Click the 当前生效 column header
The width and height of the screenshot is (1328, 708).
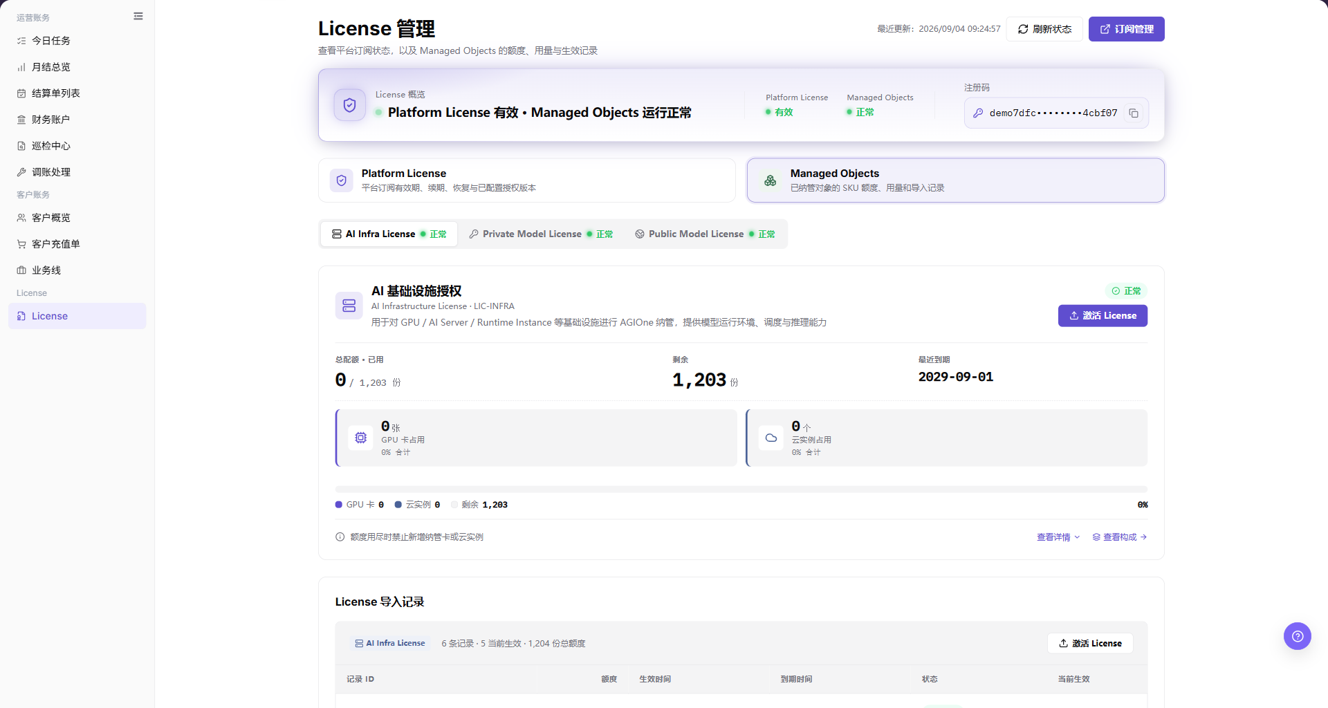(x=1073, y=680)
